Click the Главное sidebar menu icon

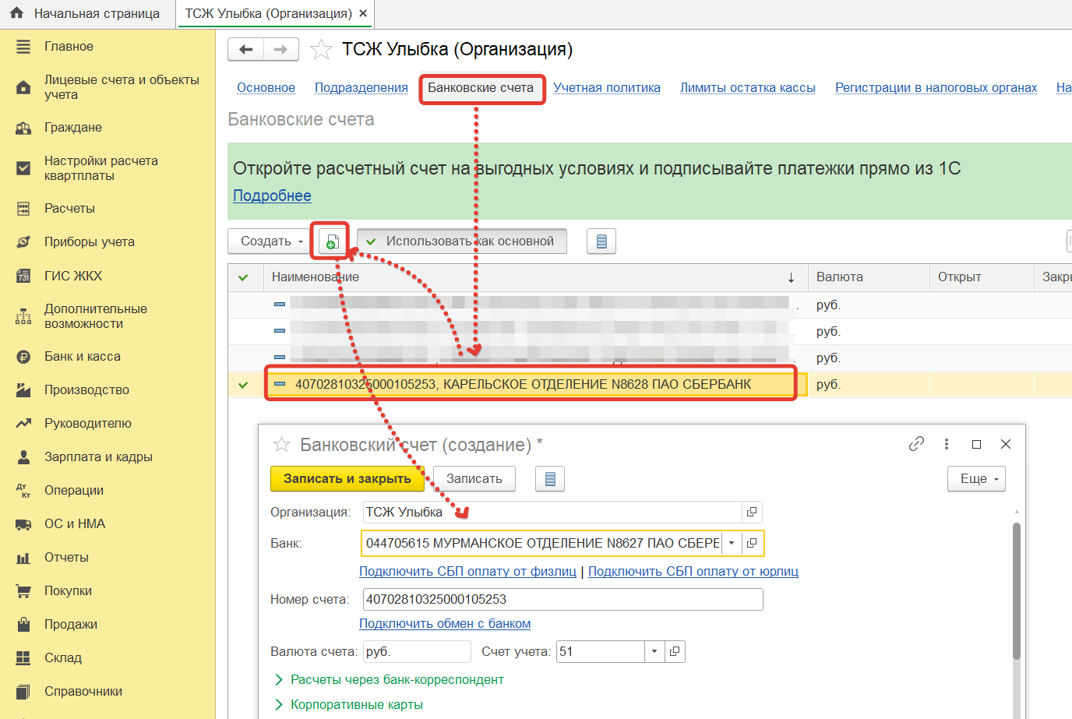[x=23, y=47]
